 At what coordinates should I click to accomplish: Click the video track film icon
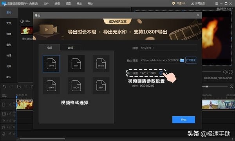(x=4, y=105)
